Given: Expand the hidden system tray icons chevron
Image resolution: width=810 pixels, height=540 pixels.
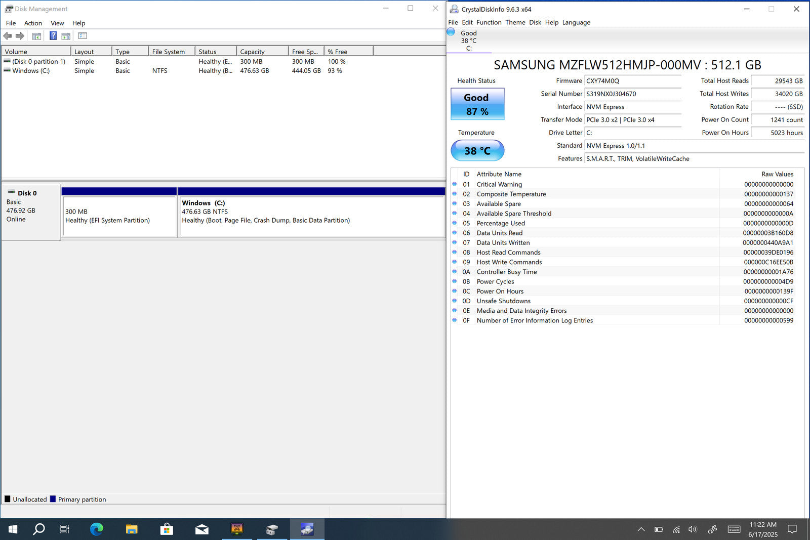Looking at the screenshot, I should [x=641, y=529].
